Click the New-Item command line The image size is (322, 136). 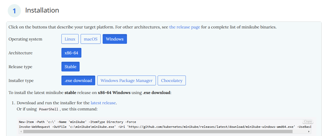tap(78, 122)
